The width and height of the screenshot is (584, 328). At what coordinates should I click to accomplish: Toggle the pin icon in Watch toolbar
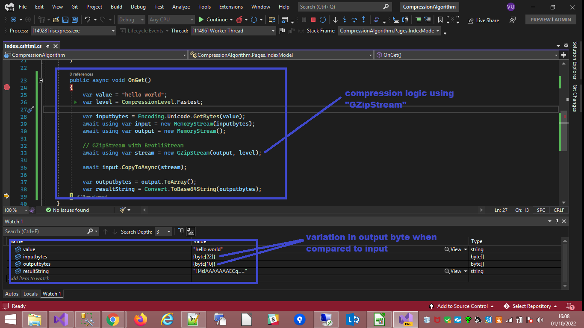[181, 231]
